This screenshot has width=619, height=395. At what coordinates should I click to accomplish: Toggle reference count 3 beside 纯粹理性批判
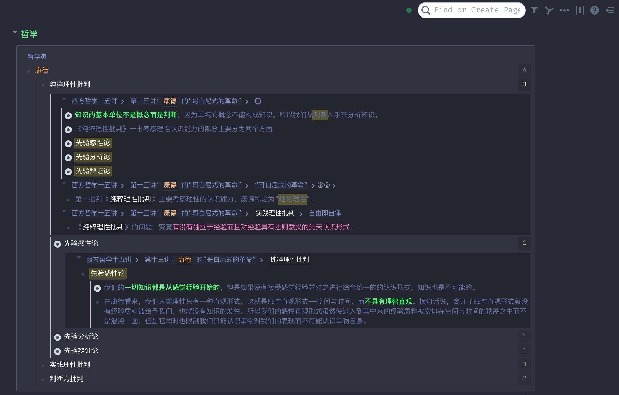524,84
